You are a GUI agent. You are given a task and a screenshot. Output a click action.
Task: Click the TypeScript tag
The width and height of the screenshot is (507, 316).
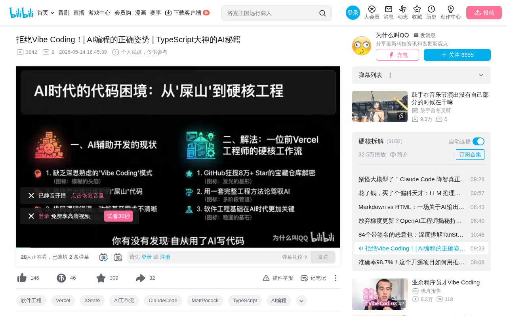click(245, 301)
